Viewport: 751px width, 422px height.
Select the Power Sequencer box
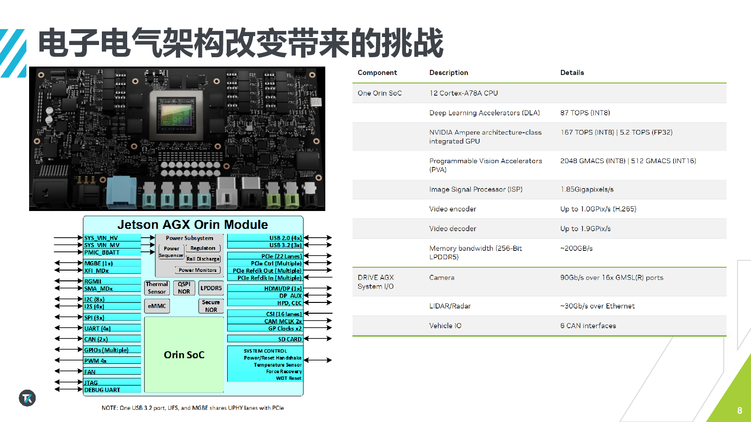(171, 252)
